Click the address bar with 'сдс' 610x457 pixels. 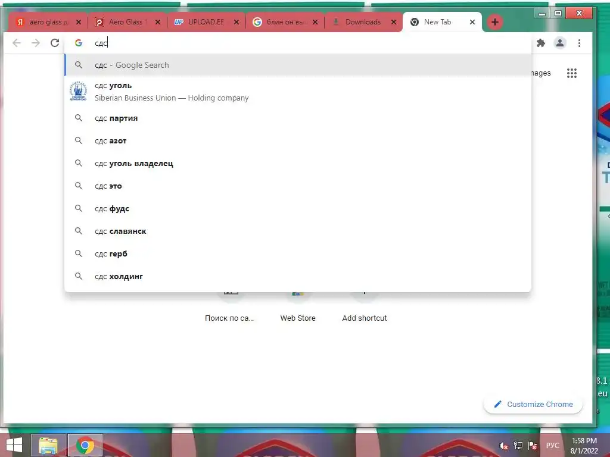pos(298,43)
